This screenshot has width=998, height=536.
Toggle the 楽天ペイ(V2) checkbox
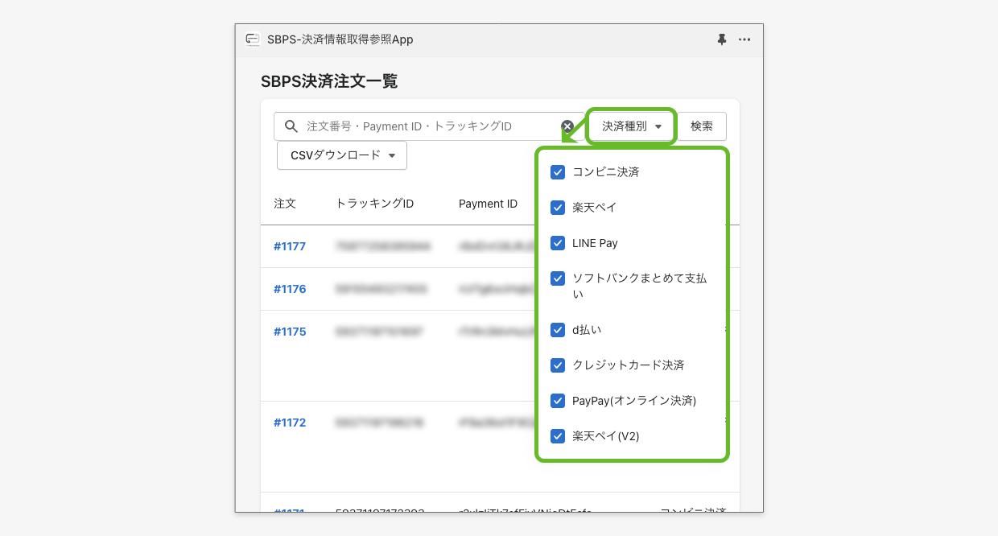tap(558, 436)
